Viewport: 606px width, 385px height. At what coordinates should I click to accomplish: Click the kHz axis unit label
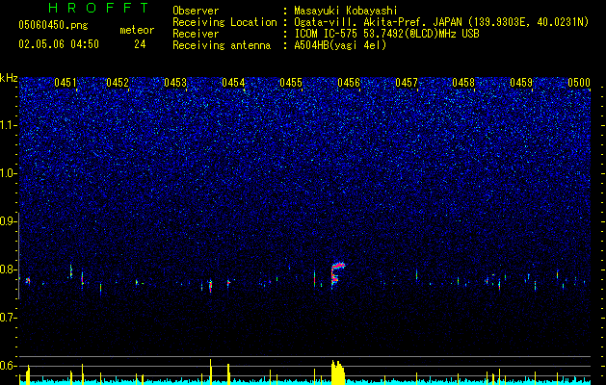[9, 78]
